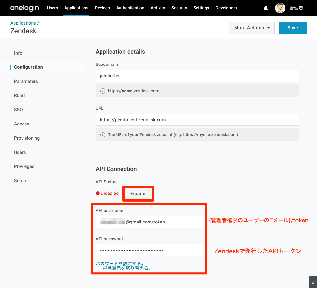
Task: Focus the URL input field
Action: coord(197,120)
